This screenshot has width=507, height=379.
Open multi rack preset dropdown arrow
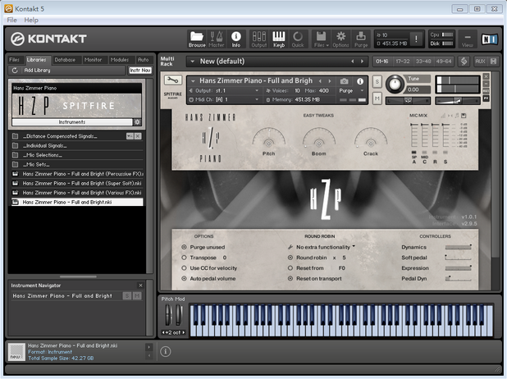[193, 62]
